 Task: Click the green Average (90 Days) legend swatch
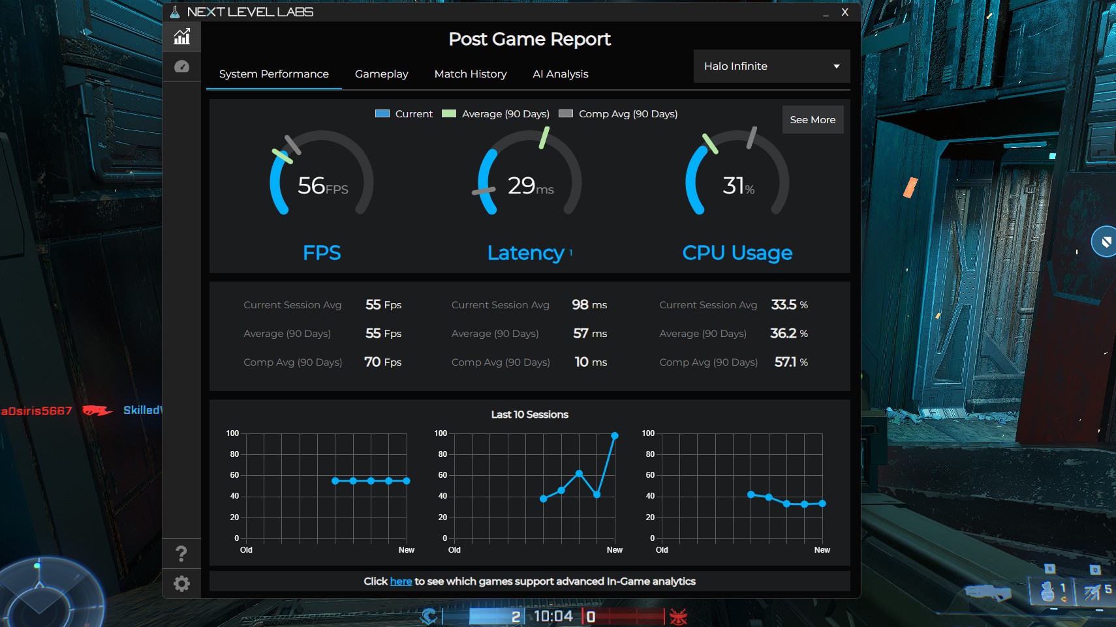coord(449,113)
